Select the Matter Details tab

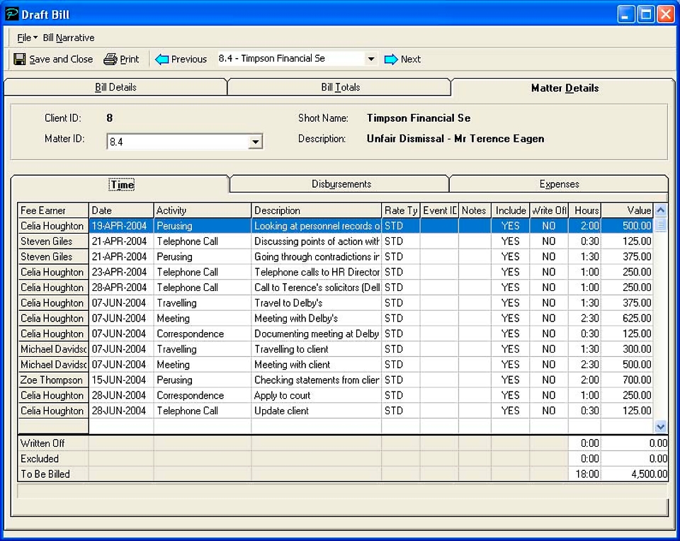coord(565,88)
